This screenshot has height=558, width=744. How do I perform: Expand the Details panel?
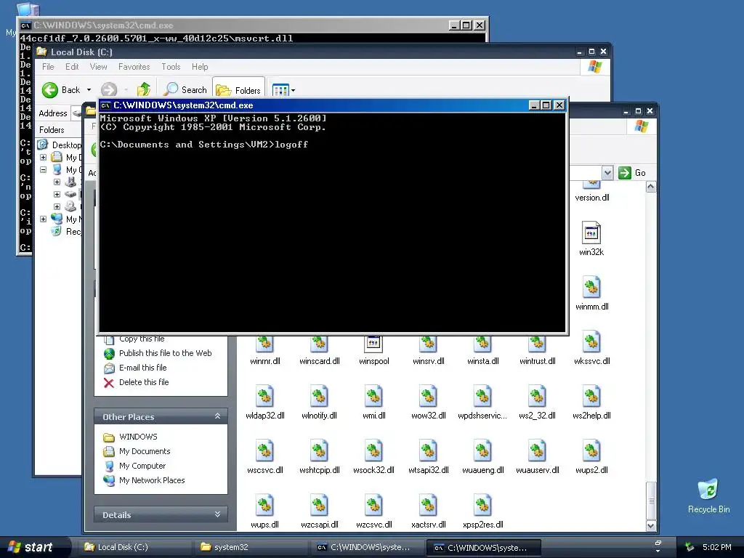click(x=217, y=514)
